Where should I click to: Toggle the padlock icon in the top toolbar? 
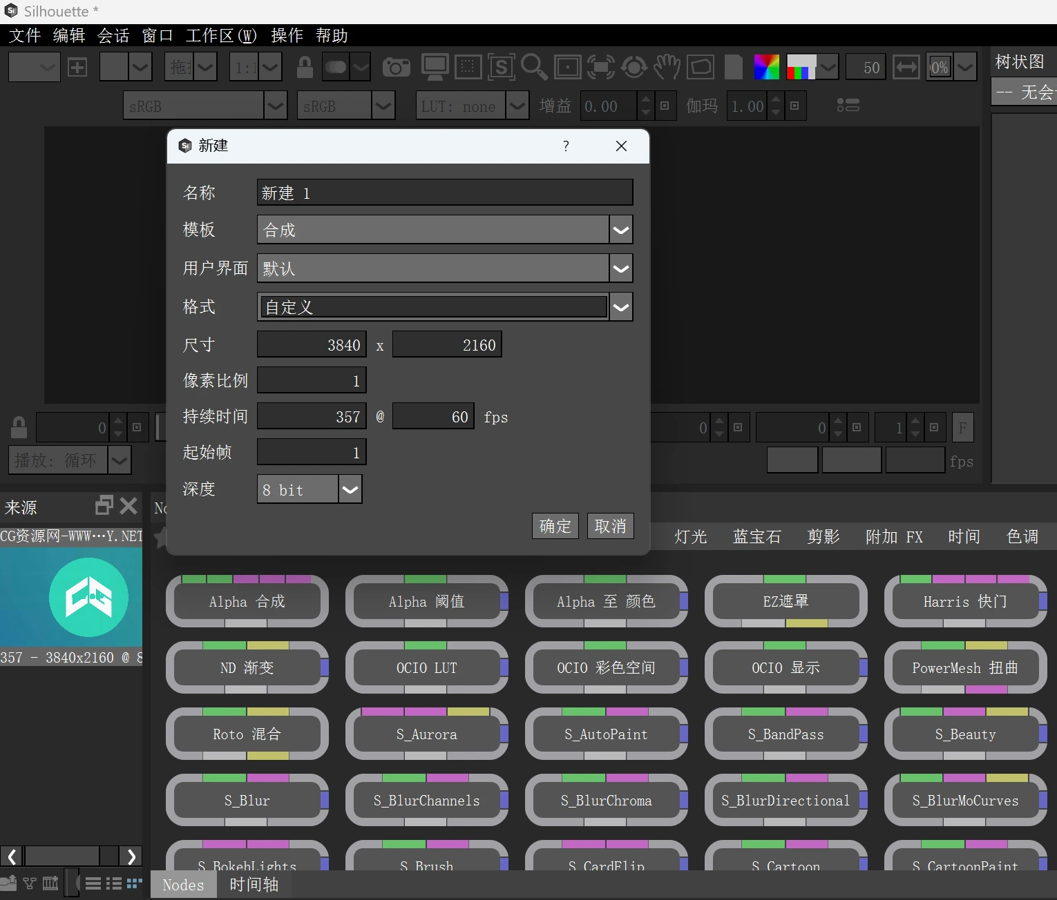(x=305, y=67)
